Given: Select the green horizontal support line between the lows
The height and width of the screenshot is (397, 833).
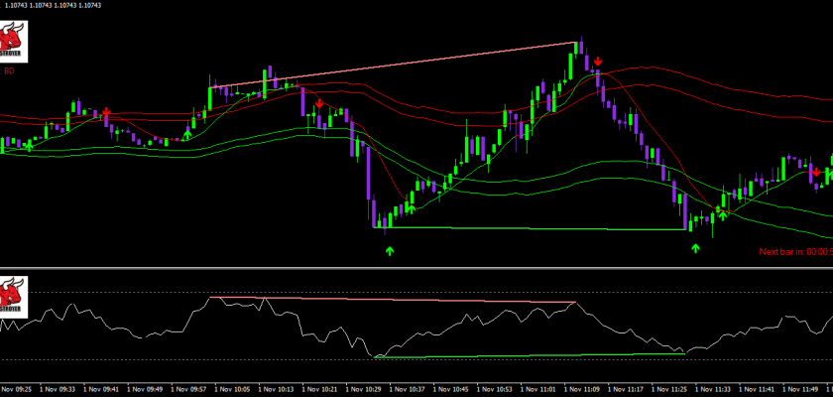Looking at the screenshot, I should point(535,229).
